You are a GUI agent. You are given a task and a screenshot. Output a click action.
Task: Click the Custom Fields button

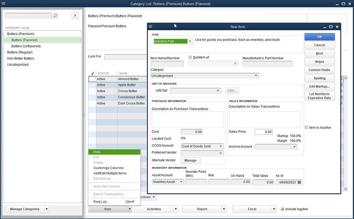pos(319,70)
